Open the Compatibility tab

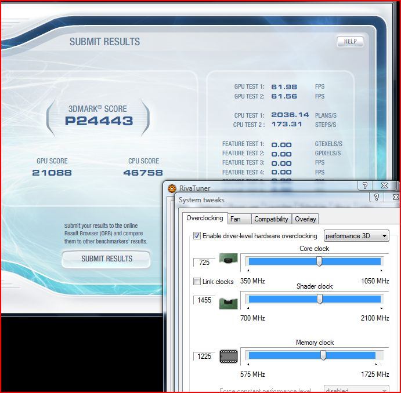point(271,219)
